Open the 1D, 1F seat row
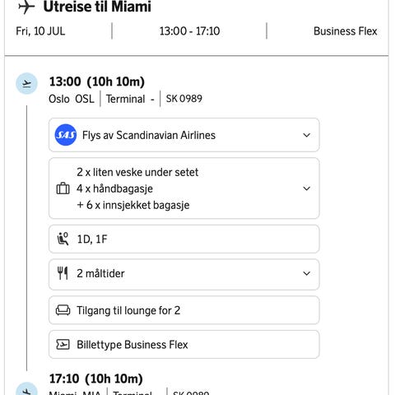Image resolution: width=395 pixels, height=395 pixels. click(184, 239)
